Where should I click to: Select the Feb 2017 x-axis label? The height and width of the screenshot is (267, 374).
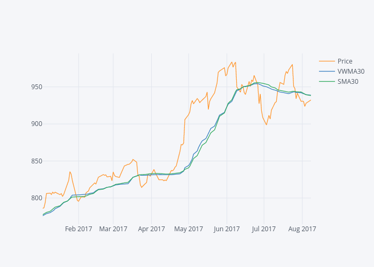(x=79, y=229)
